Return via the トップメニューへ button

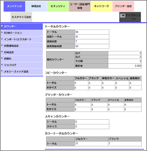(130, 17)
